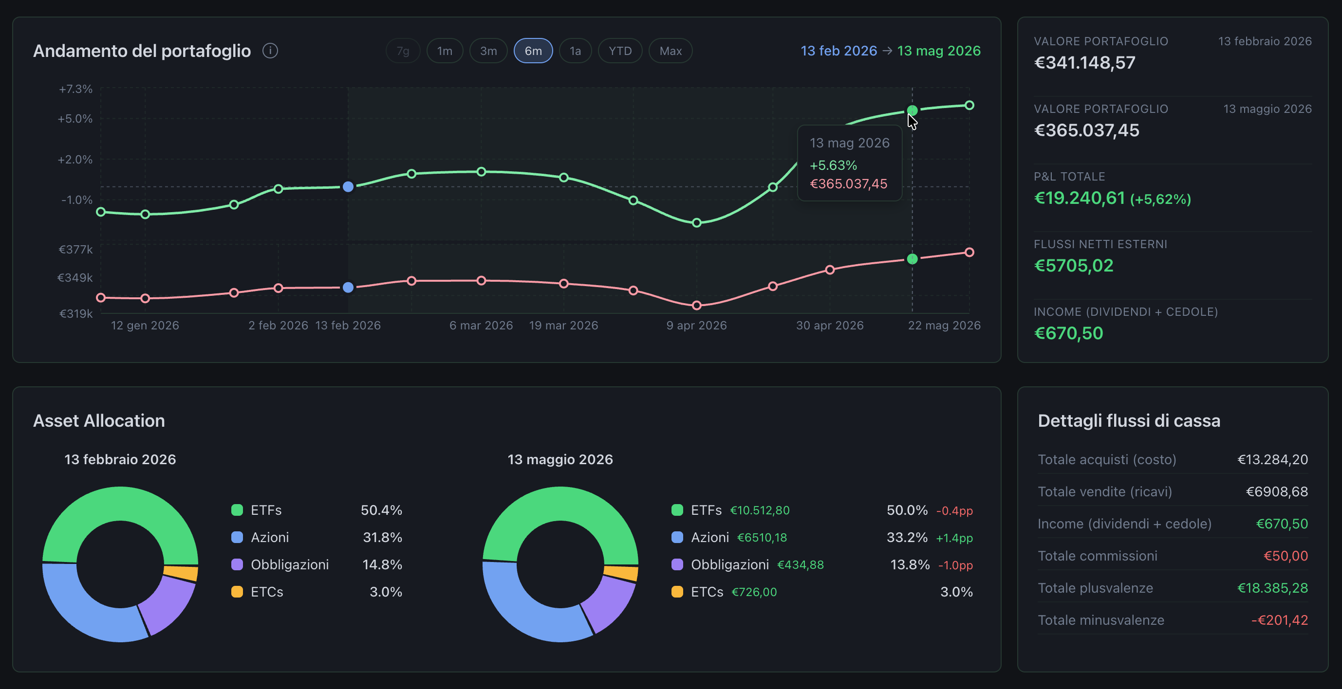Click the purple Obbligazioni swatch in May legend
The height and width of the screenshot is (689, 1342).
pos(677,564)
